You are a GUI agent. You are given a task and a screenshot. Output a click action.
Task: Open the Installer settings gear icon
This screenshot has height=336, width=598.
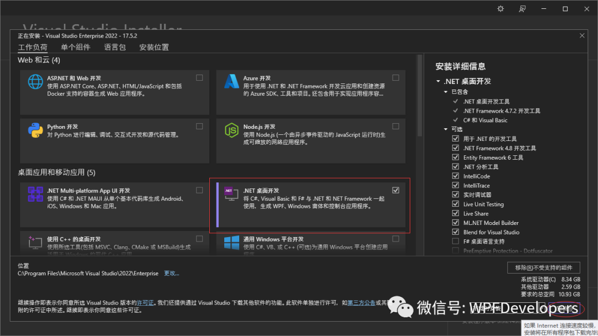[x=501, y=9]
